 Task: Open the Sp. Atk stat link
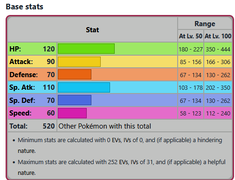tap(22, 87)
